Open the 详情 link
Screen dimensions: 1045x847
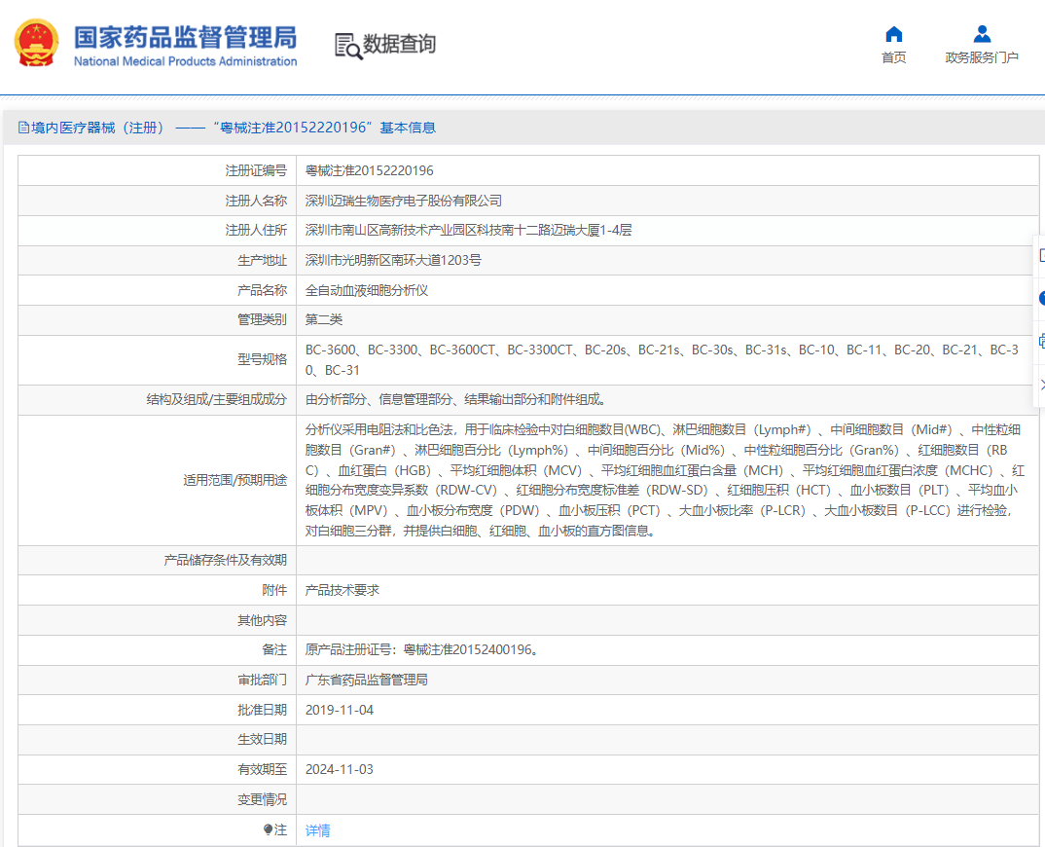coord(317,830)
